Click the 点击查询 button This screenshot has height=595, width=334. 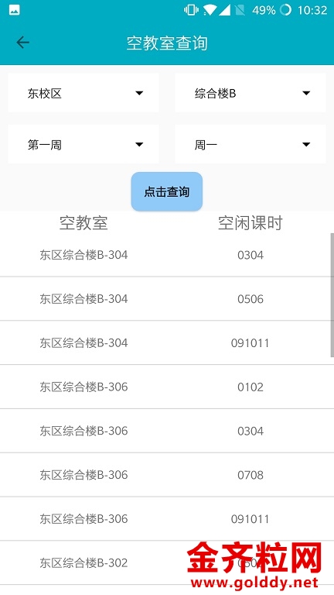pos(167,191)
